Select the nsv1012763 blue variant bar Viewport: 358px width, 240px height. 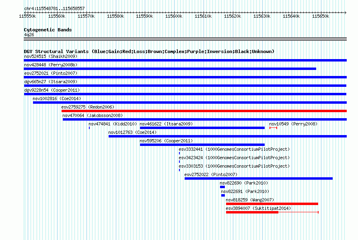click(228, 136)
